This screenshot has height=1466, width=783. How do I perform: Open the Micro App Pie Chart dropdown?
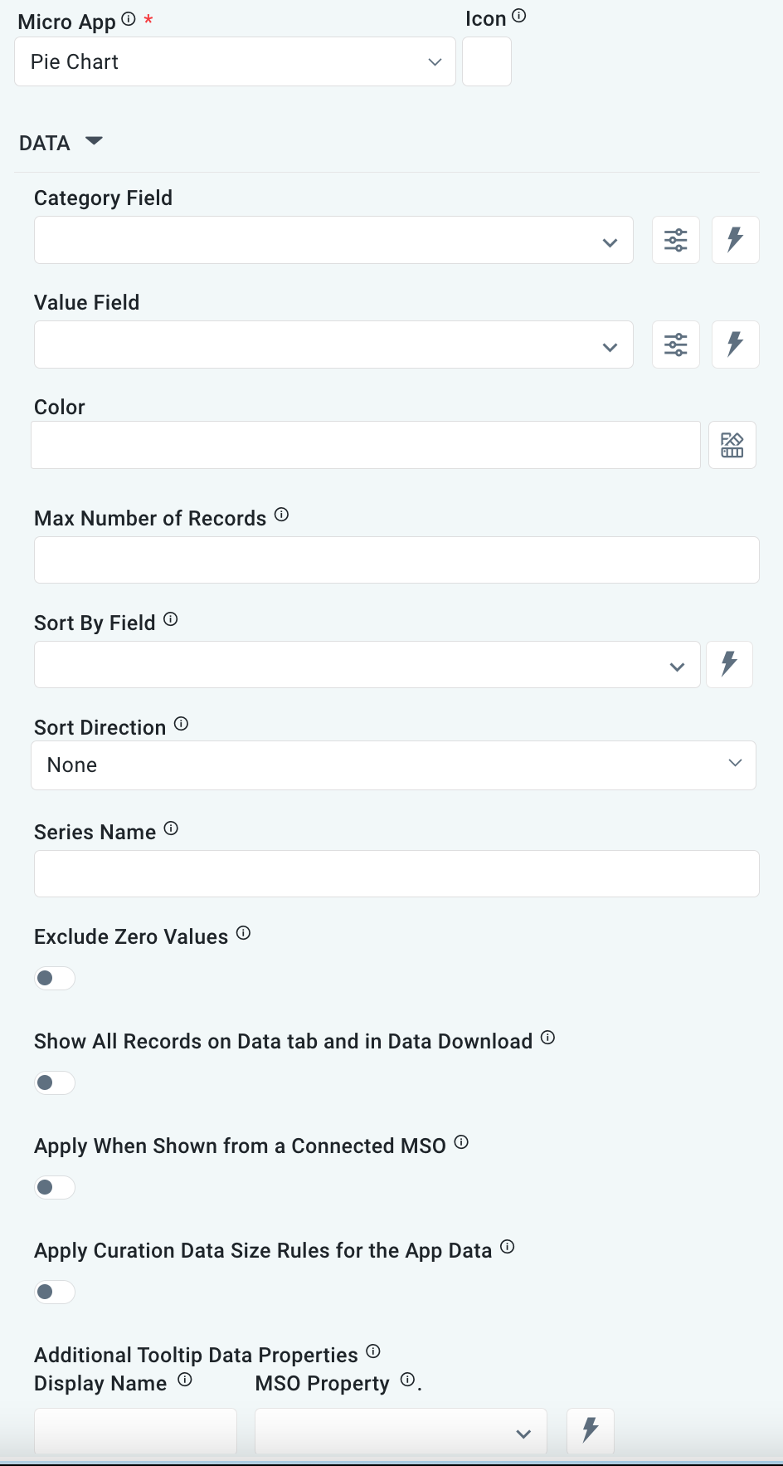click(235, 62)
